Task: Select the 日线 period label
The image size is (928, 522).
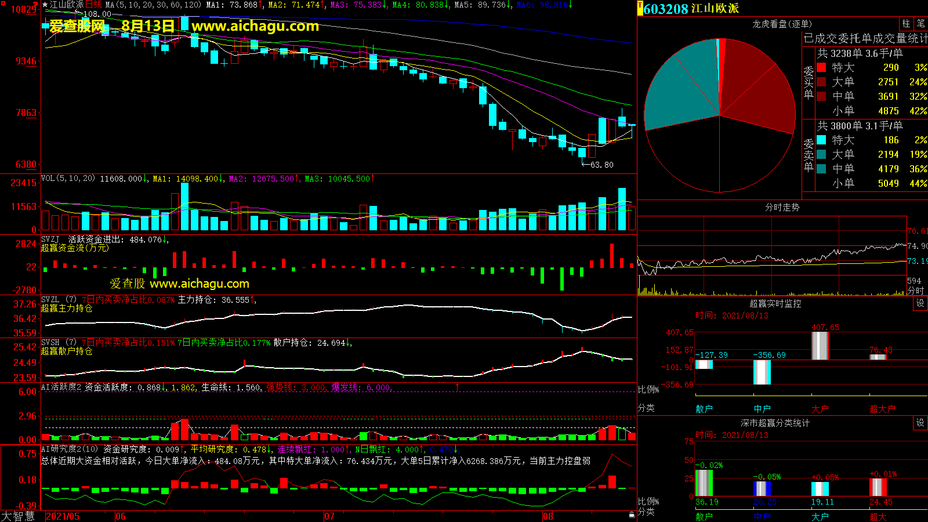Action: coord(93,5)
